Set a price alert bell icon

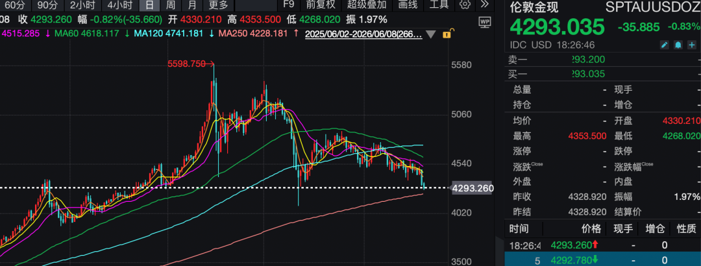click(x=679, y=45)
